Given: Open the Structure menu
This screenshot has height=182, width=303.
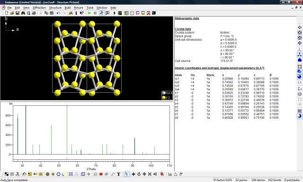Looking at the screenshot, I should tap(55, 8).
